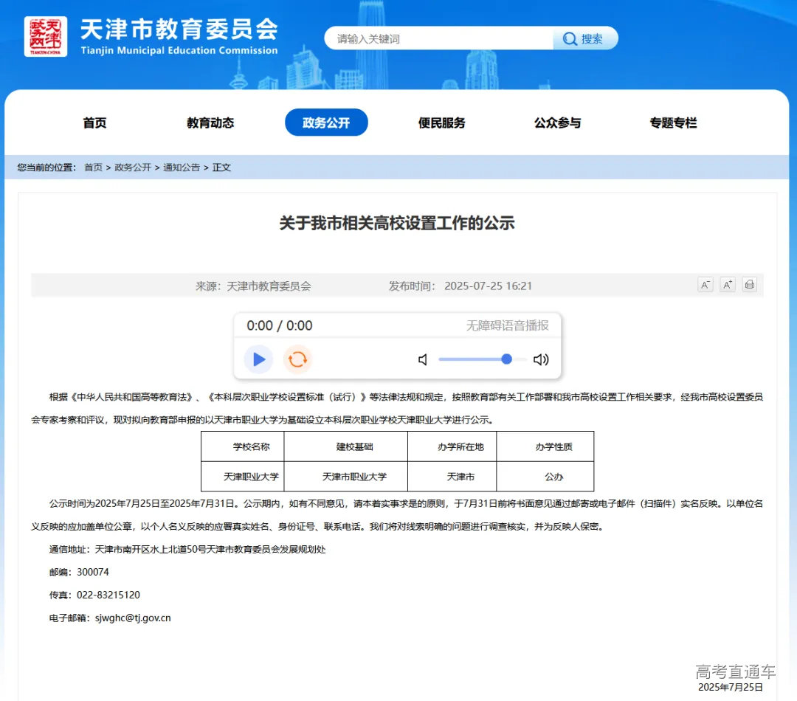Click the Tianjin Education Commission logo

[x=46, y=37]
